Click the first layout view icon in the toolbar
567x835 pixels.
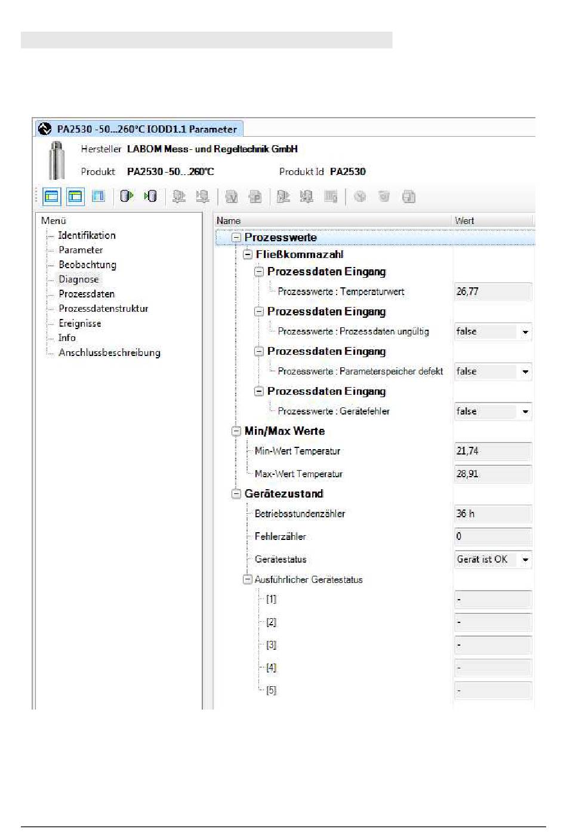[x=52, y=196]
